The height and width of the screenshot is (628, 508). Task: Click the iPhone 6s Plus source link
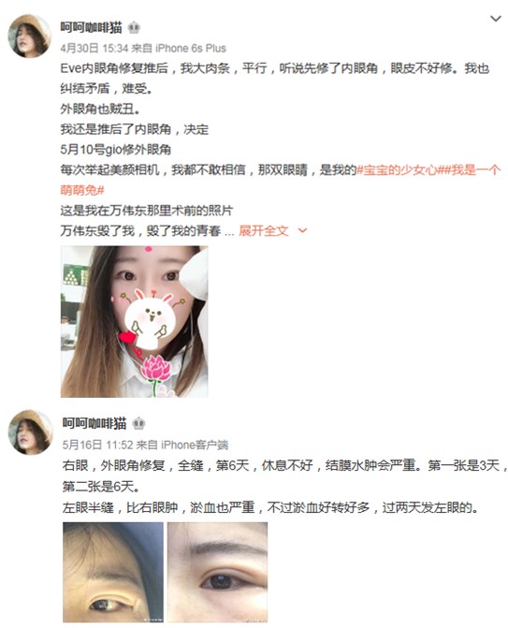click(191, 49)
